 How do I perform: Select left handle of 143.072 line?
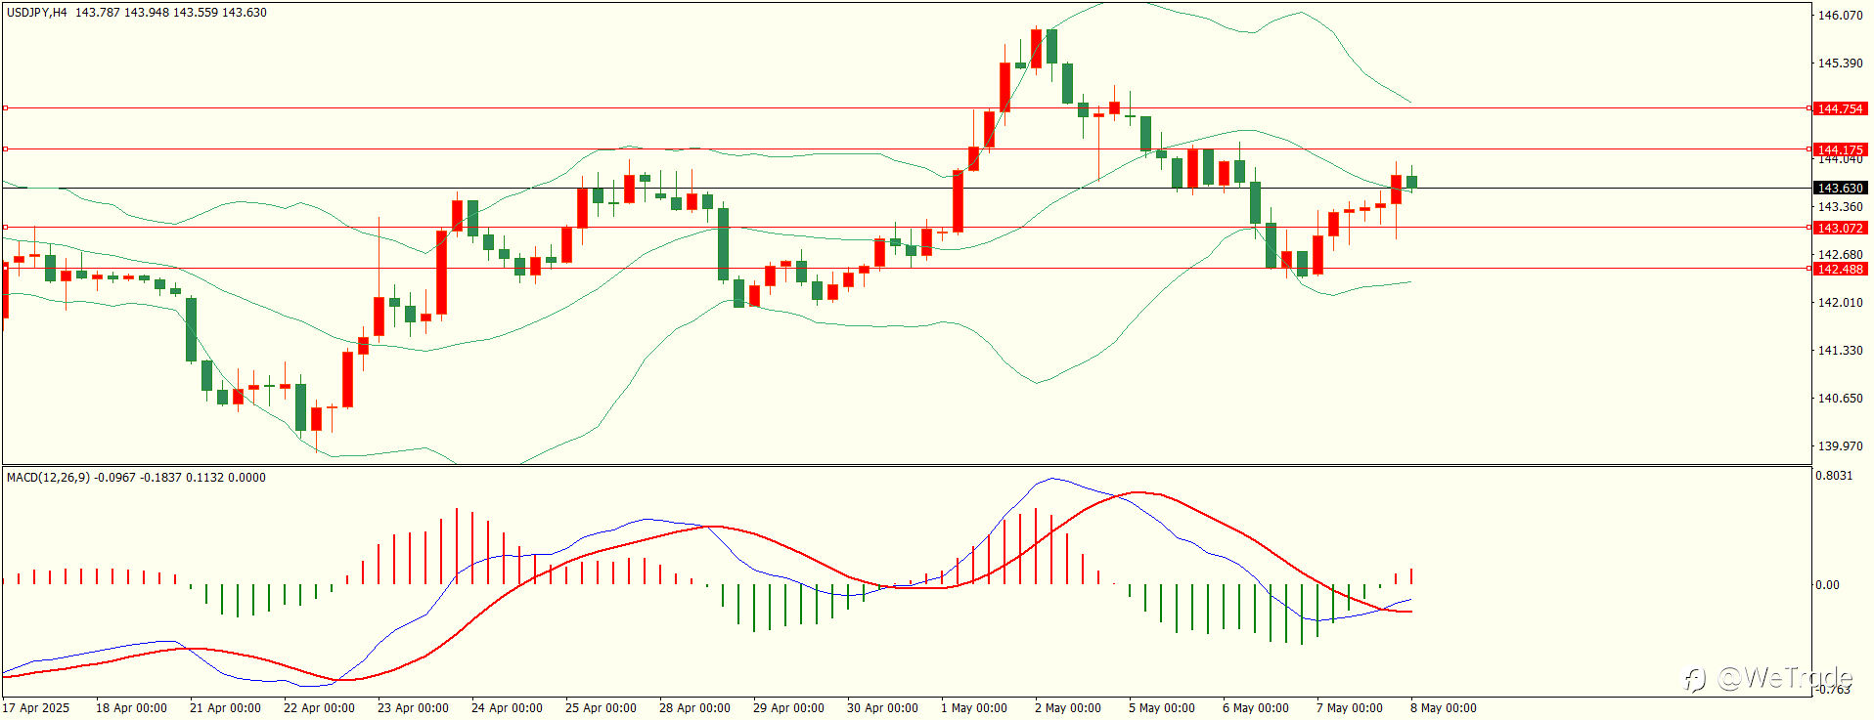[5, 228]
